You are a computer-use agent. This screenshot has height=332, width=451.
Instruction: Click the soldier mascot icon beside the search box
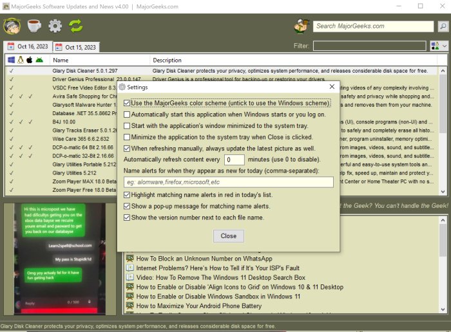(301, 26)
